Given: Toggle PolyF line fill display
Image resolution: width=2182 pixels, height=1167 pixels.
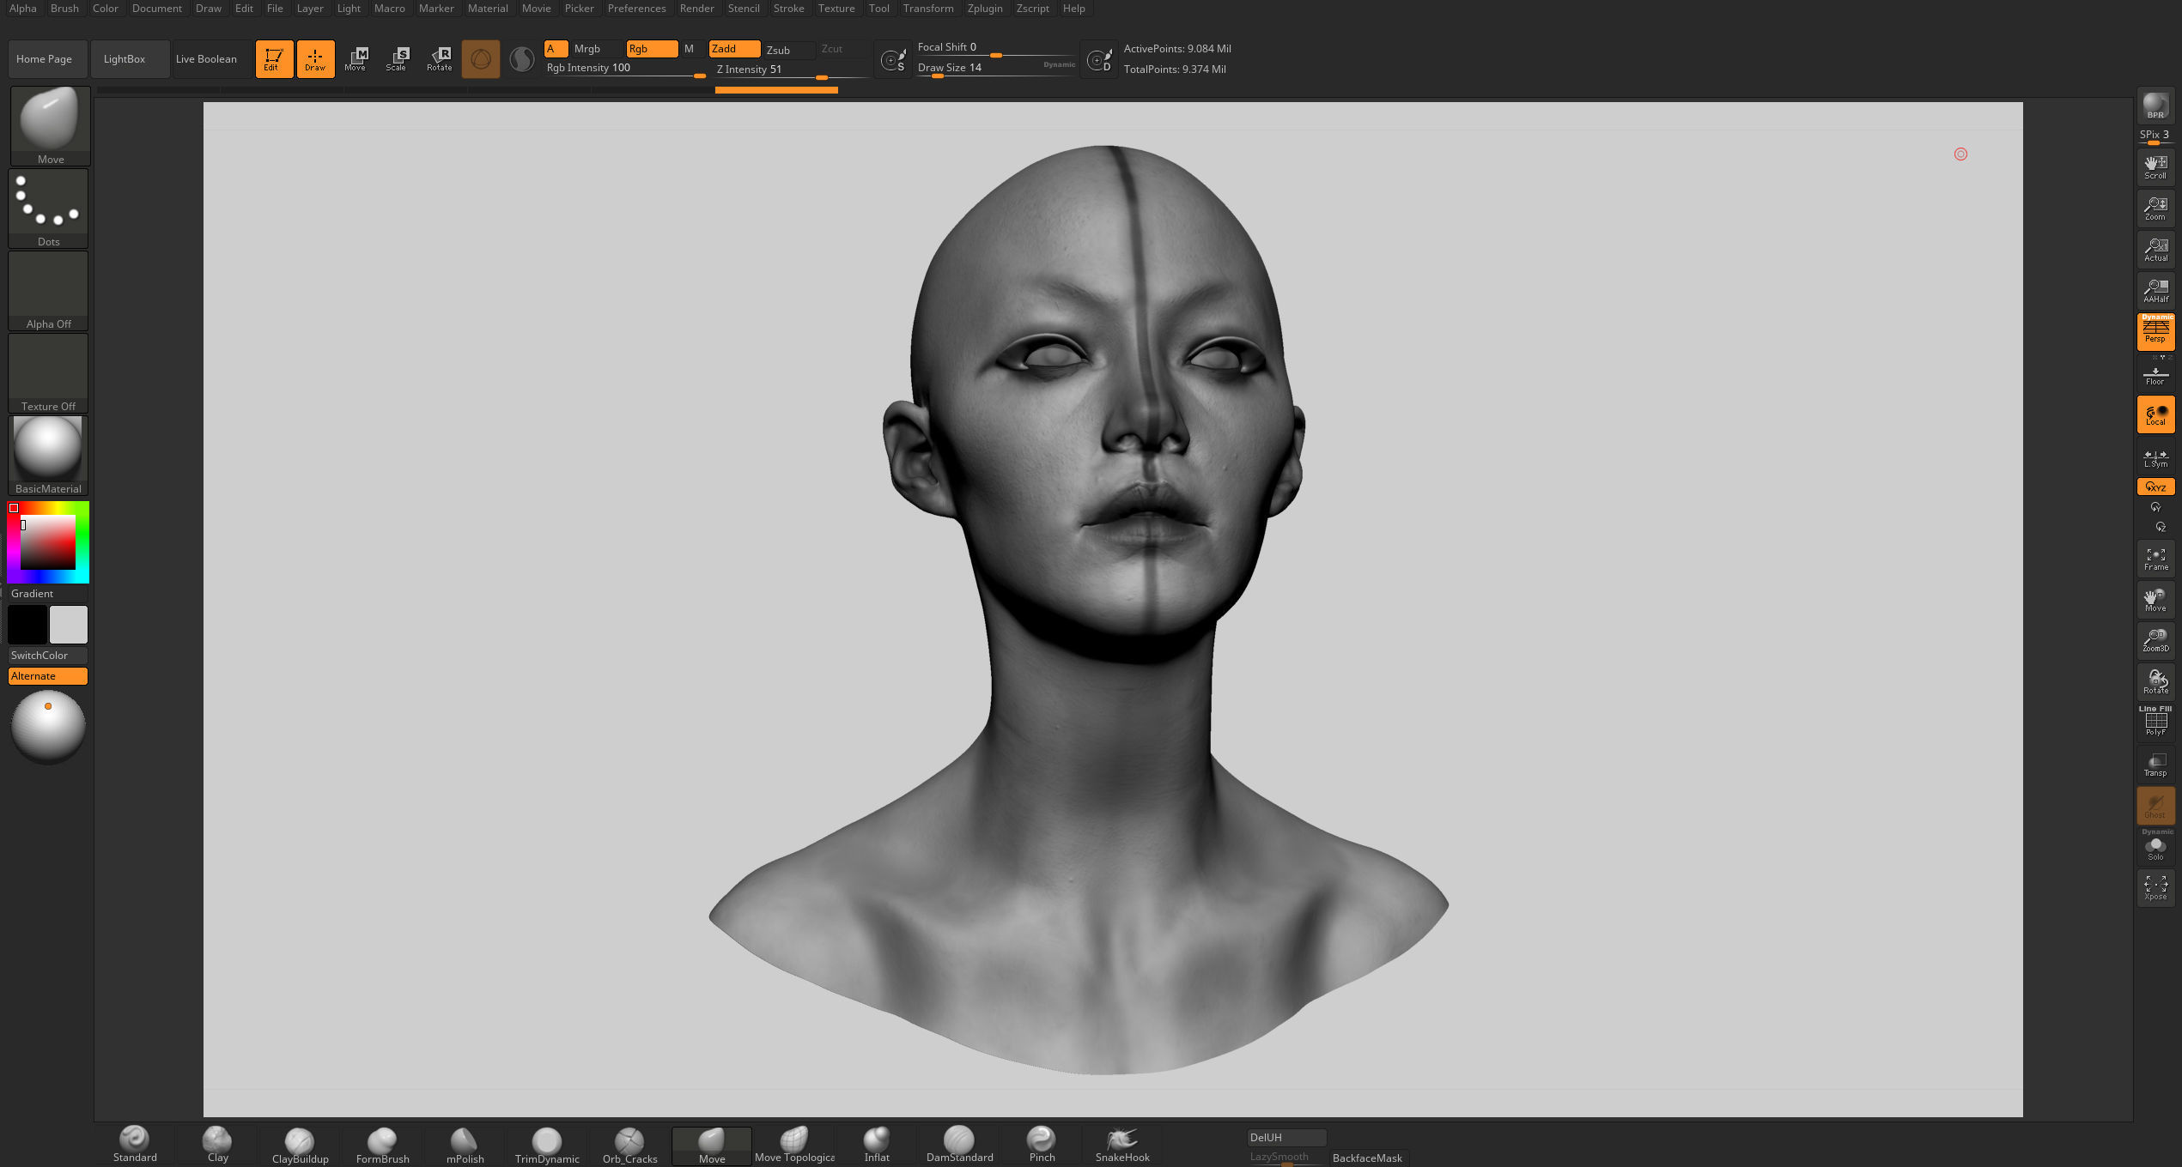Looking at the screenshot, I should pyautogui.click(x=2155, y=722).
